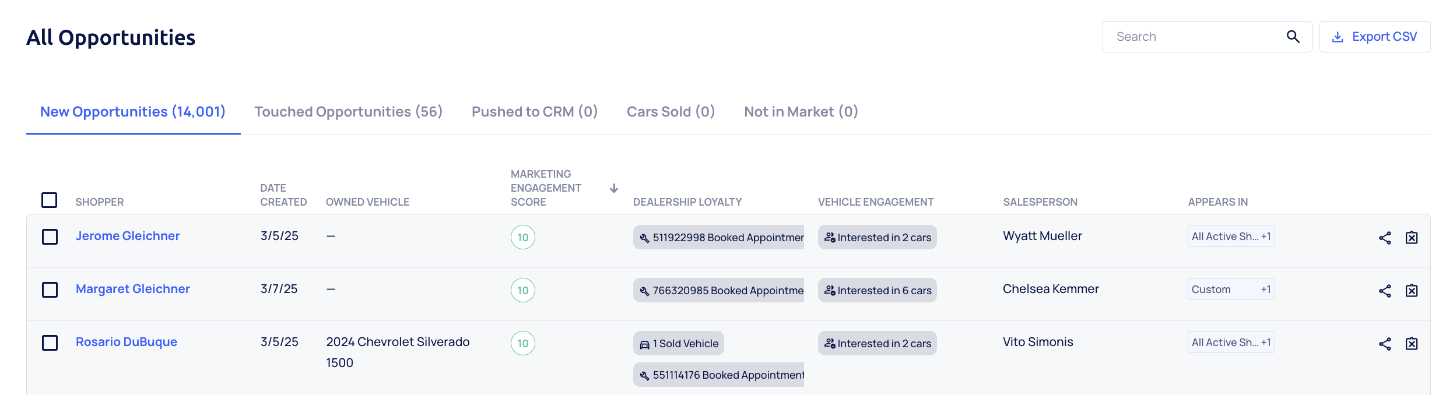Select Margaret Gleichner's row checkbox
1453x395 pixels.
[x=50, y=290]
